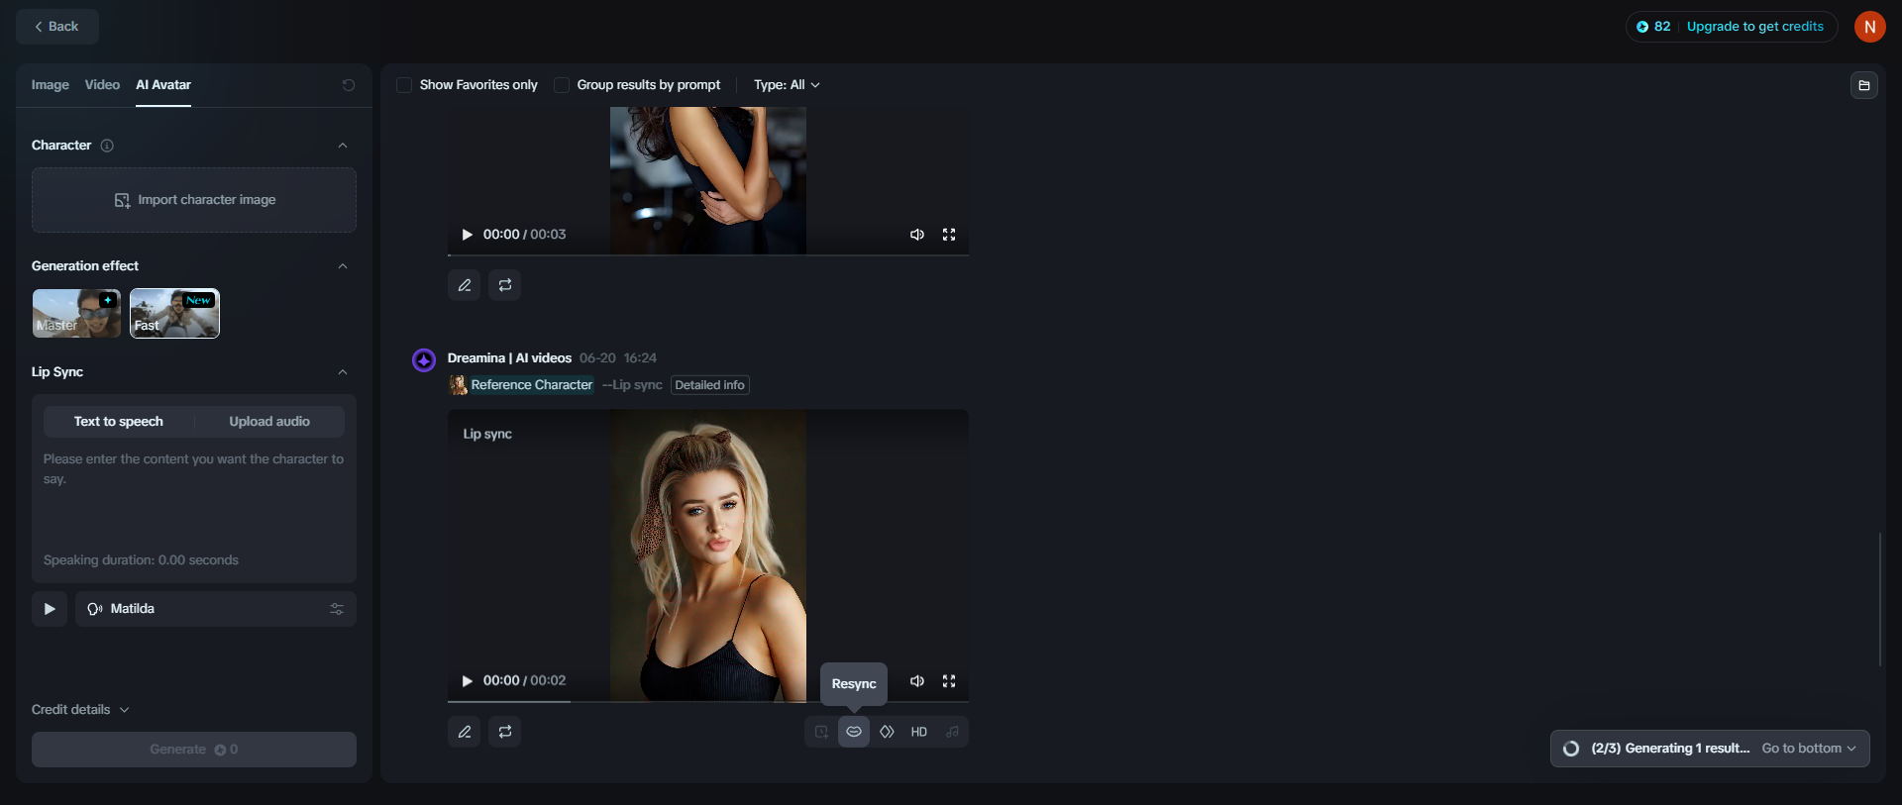Screen dimensions: 1902x805
Task: Switch to the Video tab
Action: click(102, 85)
